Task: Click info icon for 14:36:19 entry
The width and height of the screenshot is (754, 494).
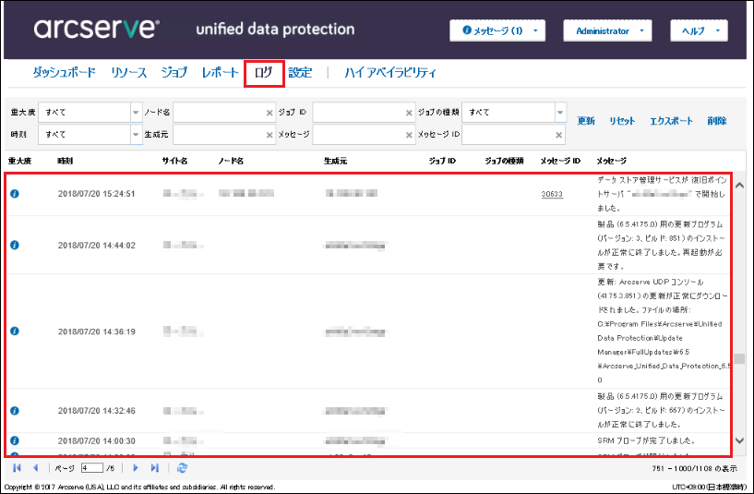Action: tap(15, 331)
